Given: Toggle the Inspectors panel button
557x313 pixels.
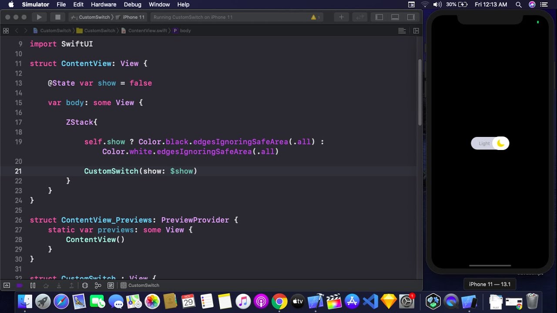Looking at the screenshot, I should click(x=411, y=17).
